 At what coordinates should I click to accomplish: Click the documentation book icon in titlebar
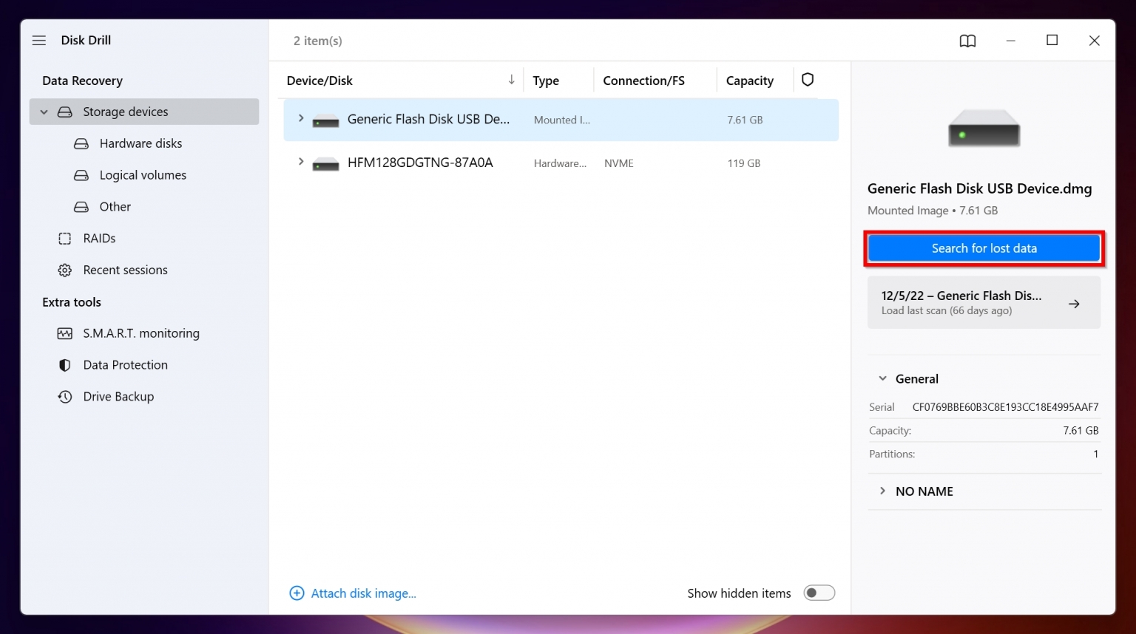point(967,41)
